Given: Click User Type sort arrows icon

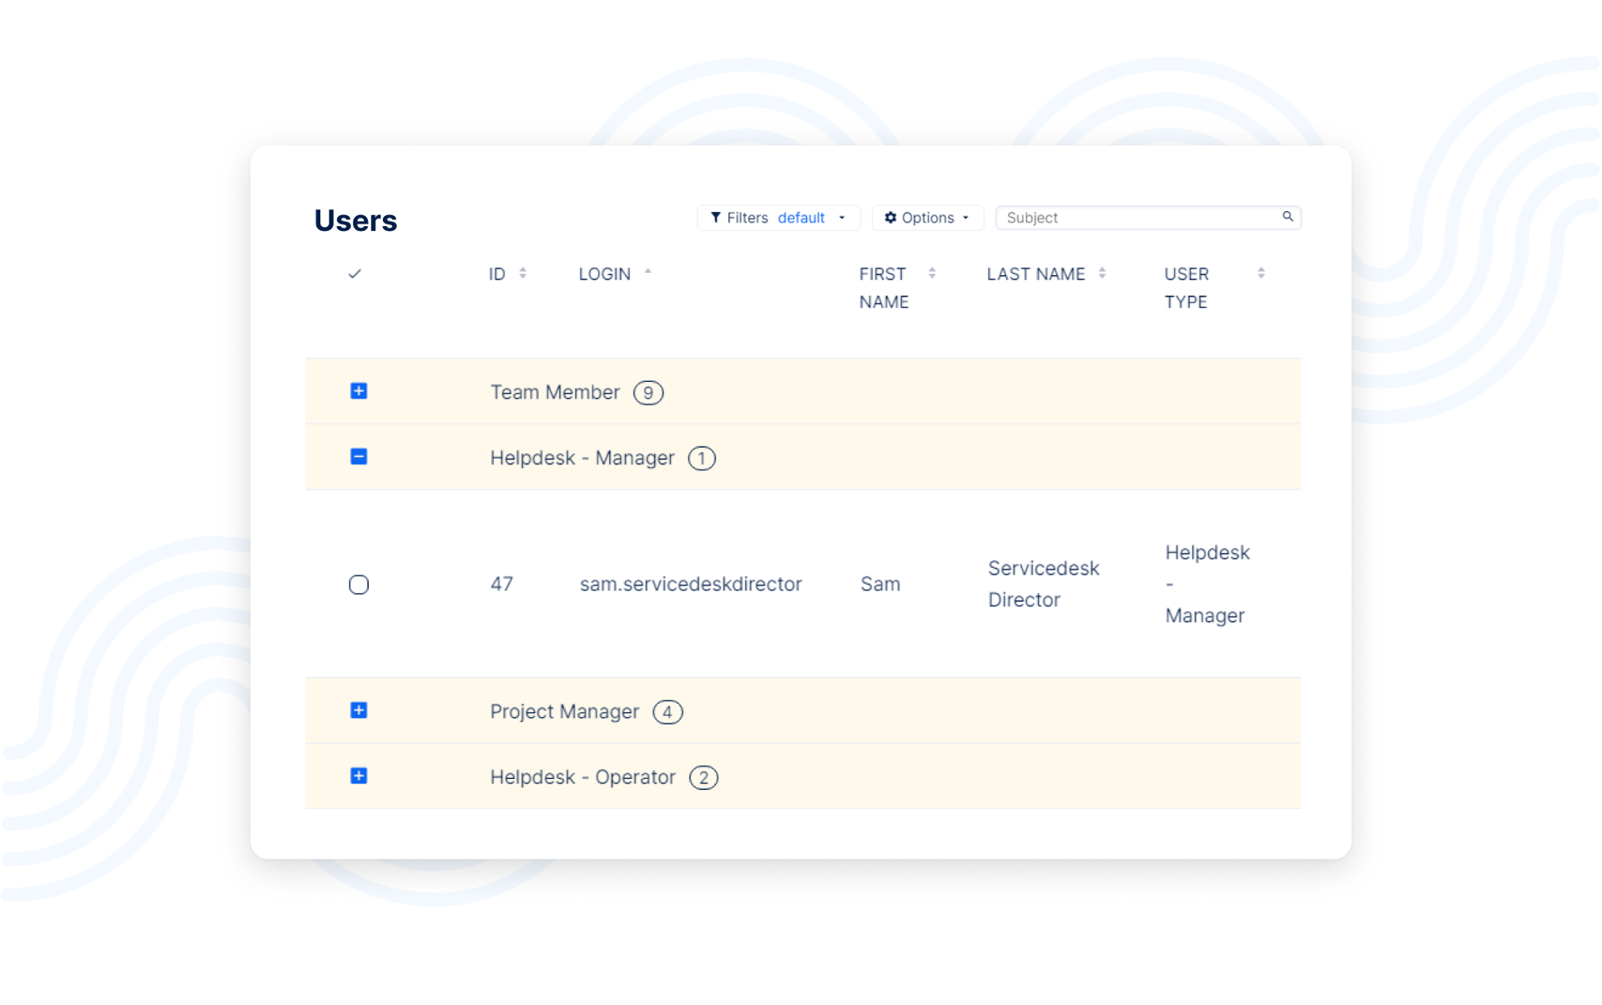Looking at the screenshot, I should (1261, 273).
